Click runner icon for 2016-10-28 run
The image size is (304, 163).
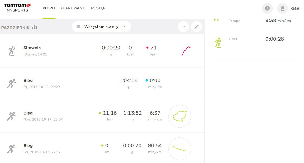click(x=12, y=84)
